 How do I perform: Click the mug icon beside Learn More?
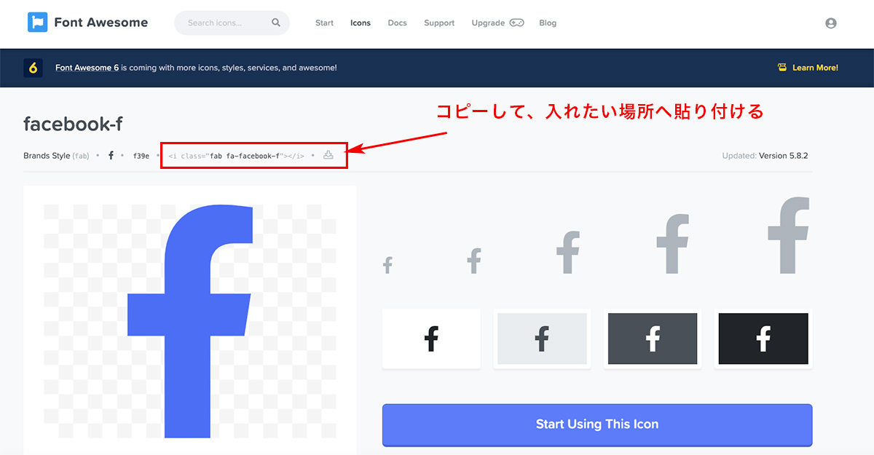[x=782, y=68]
